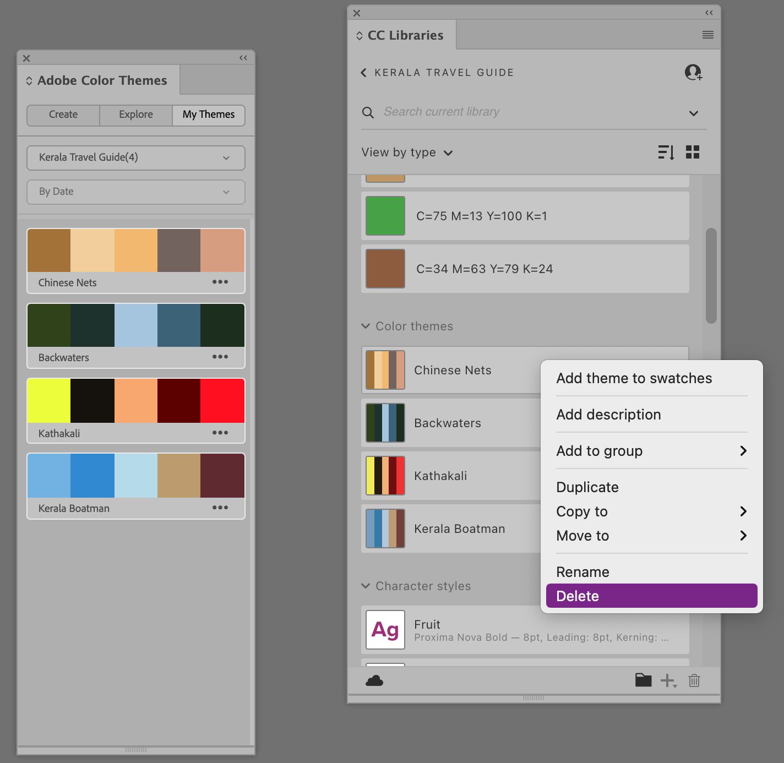
Task: Click Backwaters label in Adobe Color Themes
Action: point(63,358)
